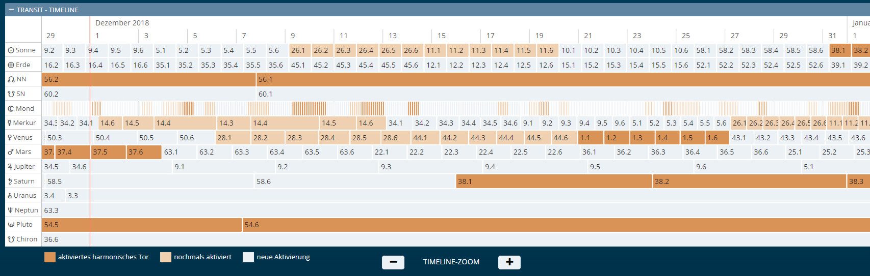The height and width of the screenshot is (276, 870).
Task: Click the Merkur planet glyph icon
Action: point(9,123)
